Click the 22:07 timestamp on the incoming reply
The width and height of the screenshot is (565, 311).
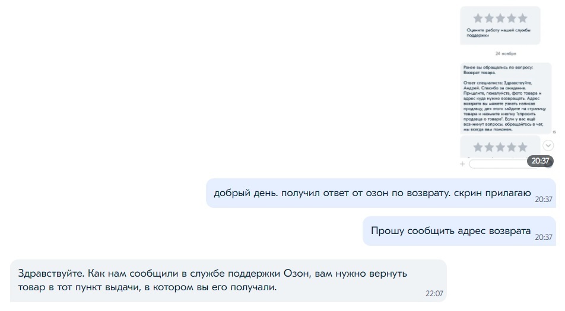434,293
